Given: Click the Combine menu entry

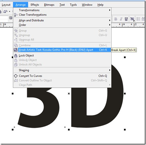Looking at the screenshot, I should 62,45.
